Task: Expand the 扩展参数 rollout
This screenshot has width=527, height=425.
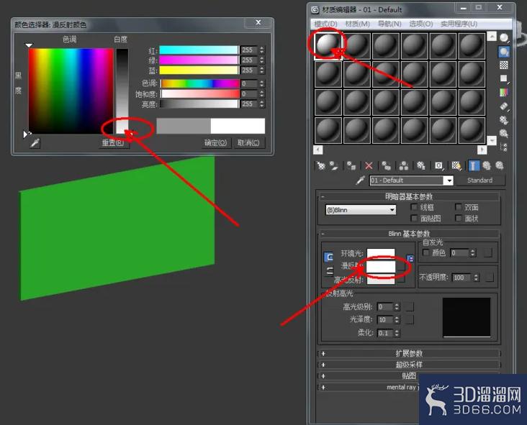Action: (409, 354)
